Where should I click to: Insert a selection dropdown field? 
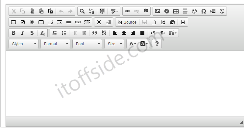(60, 22)
